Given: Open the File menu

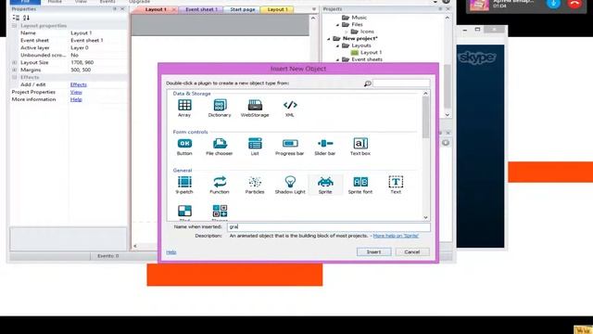Looking at the screenshot, I should [25, 2].
